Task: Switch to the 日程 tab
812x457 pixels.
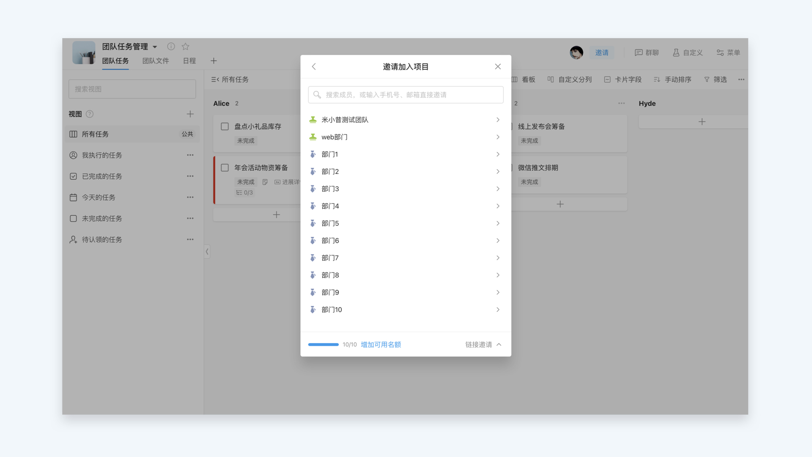Action: [189, 61]
